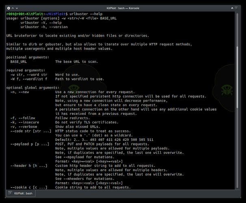Click 'Path to wordlist to use.' text
246x203 pixels.
tap(80, 79)
